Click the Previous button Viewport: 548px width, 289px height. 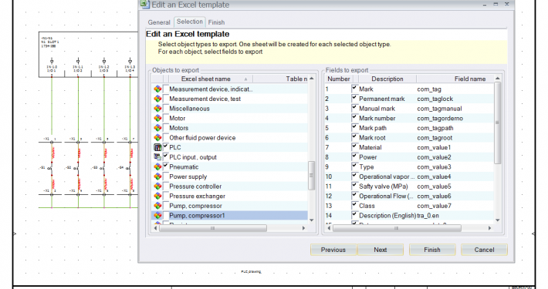point(333,250)
